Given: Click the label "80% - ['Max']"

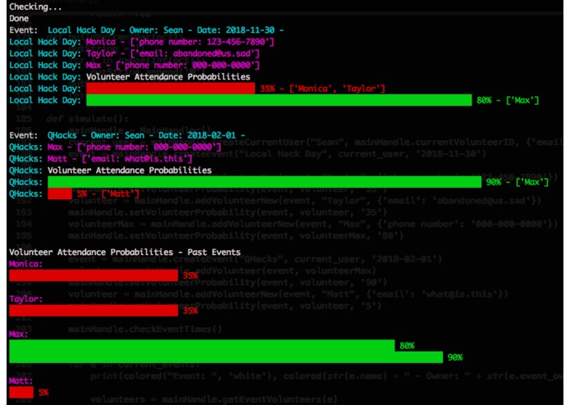Looking at the screenshot, I should [508, 100].
